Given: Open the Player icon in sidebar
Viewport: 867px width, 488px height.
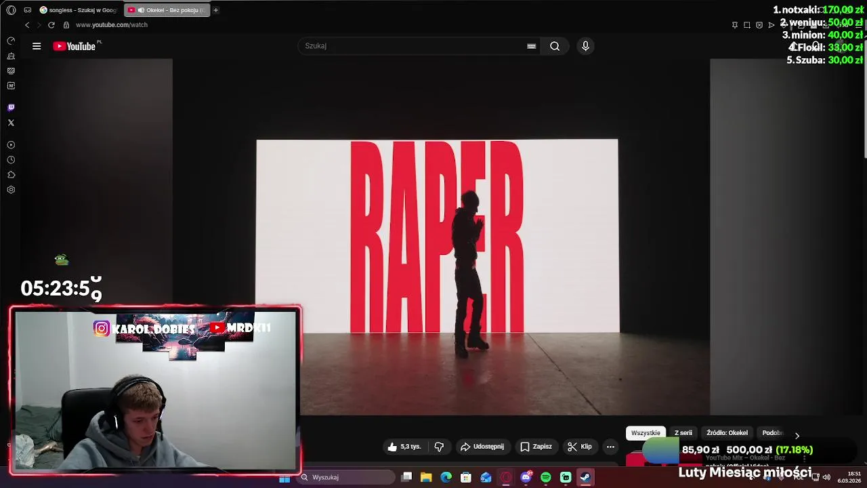Looking at the screenshot, I should tap(11, 145).
